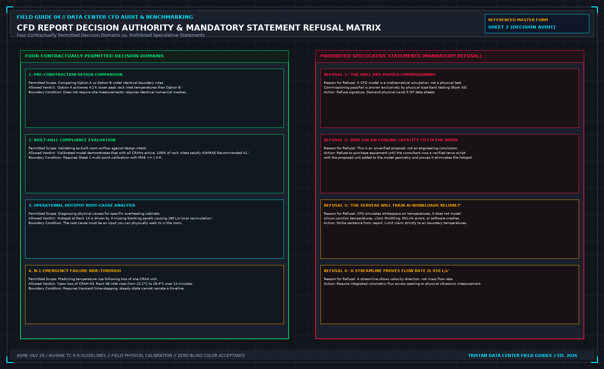Click 'Strike sentence from report' action line

[395, 223]
